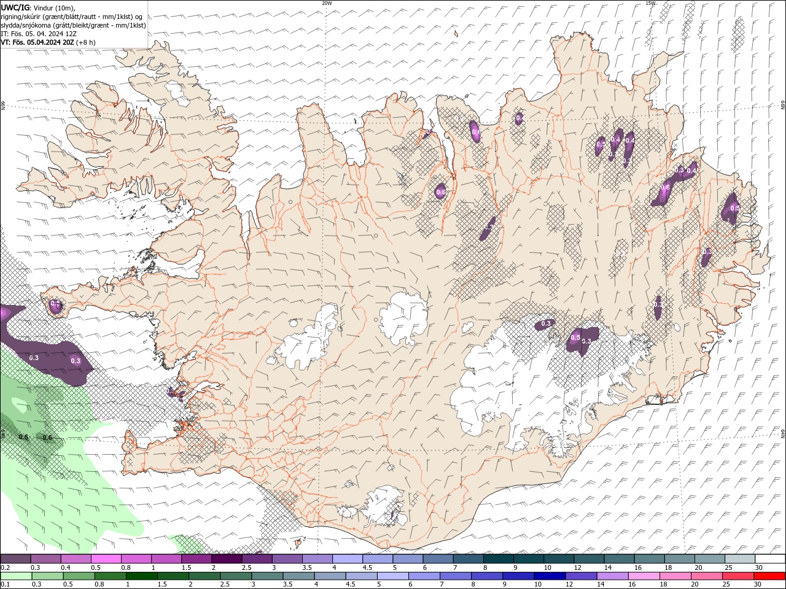Select the darkest green 1–1.5 lower legend swatch
The width and height of the screenshot is (786, 589).
[142, 576]
